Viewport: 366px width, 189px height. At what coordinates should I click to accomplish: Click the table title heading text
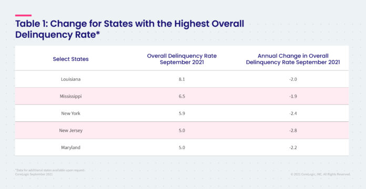click(129, 29)
